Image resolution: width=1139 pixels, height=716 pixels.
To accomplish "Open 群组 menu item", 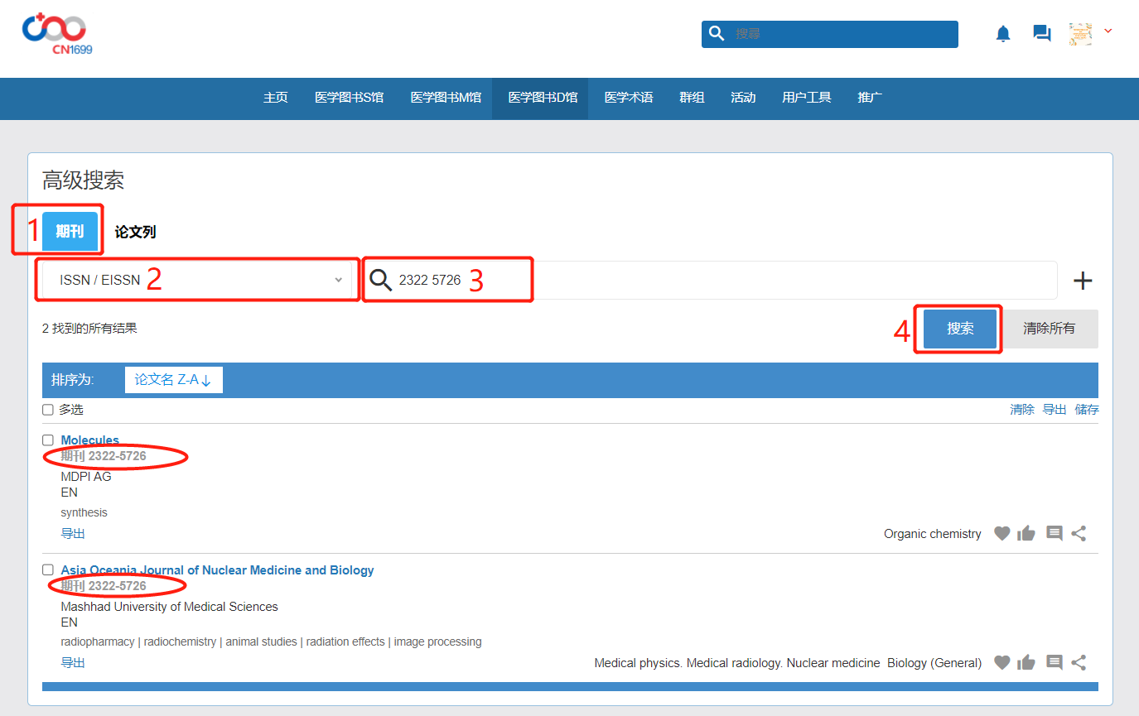I will (692, 98).
